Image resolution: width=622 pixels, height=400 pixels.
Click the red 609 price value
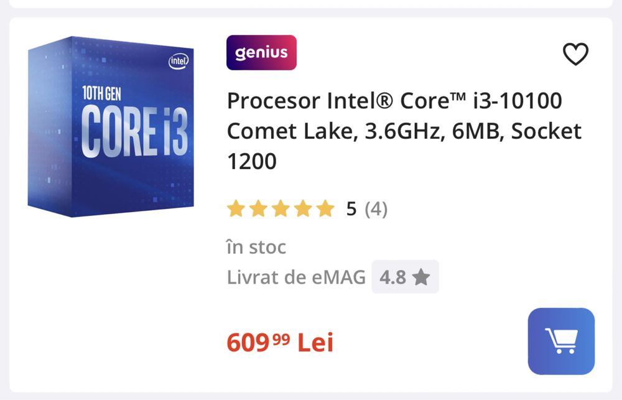click(x=249, y=342)
